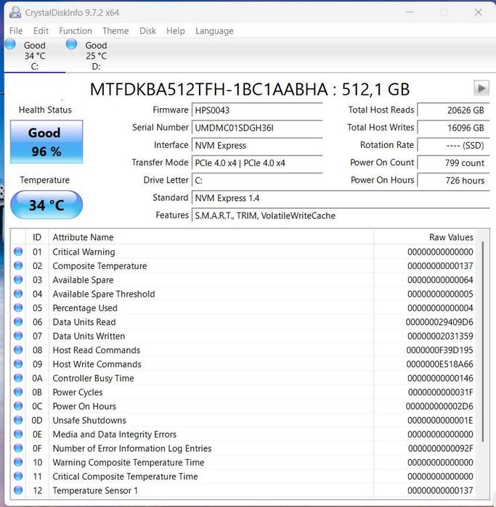
Task: Click status orb for Available Spare row
Action: click(x=18, y=280)
